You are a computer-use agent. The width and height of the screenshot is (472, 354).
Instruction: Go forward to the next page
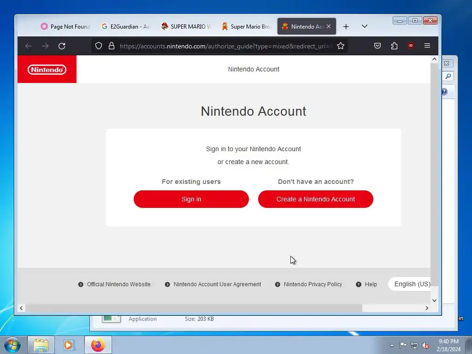(x=45, y=46)
